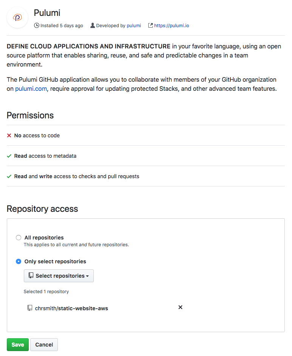Click the repo icon inside Select repositories button

click(31, 275)
